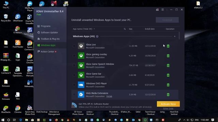The image size is (218, 122).
Task: Click the 4/18/2019 install date
Action: click(x=150, y=75)
